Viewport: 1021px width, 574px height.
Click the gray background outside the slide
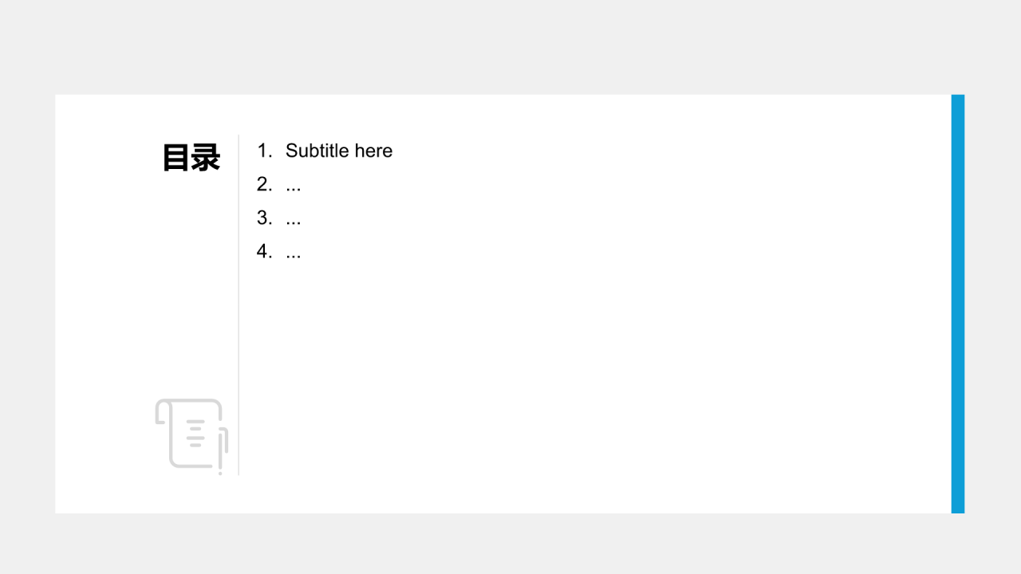pyautogui.click(x=510, y=46)
